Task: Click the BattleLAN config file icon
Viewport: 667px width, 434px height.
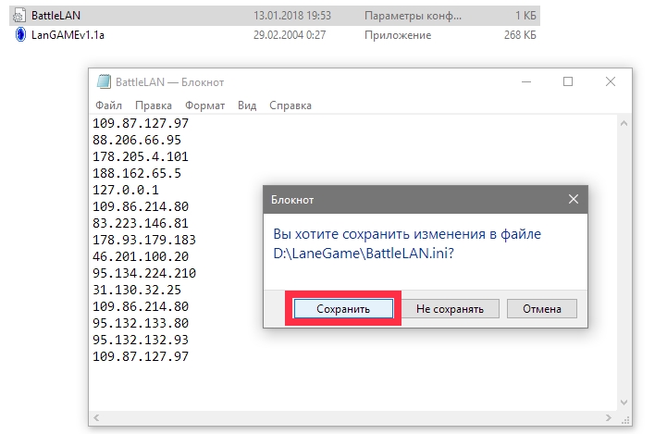Action: point(19,16)
